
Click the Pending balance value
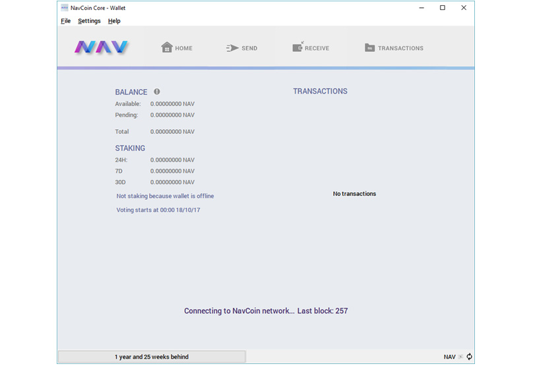pos(172,115)
